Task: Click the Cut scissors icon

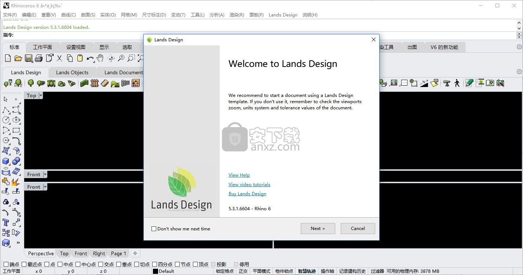Action: coord(59,58)
